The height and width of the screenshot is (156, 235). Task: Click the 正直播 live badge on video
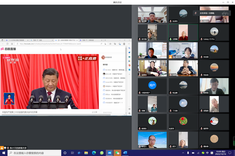87,58
